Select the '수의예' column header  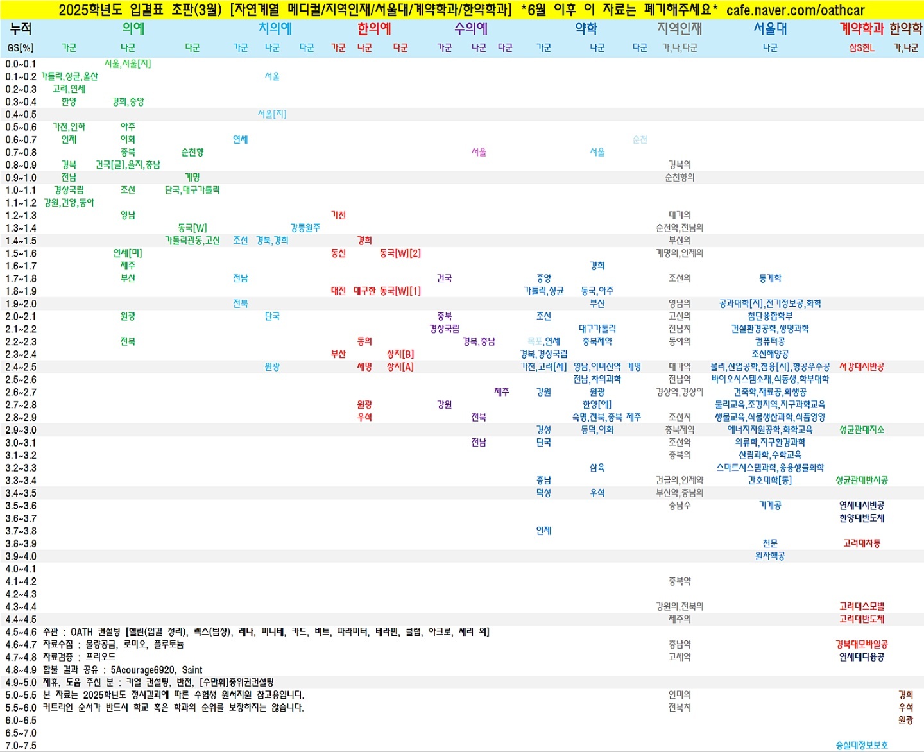coord(471,29)
